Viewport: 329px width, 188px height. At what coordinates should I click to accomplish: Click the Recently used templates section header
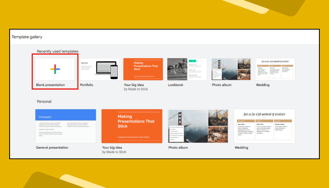pyautogui.click(x=57, y=51)
